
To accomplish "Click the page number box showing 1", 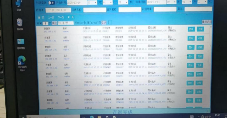I will click(45, 23).
